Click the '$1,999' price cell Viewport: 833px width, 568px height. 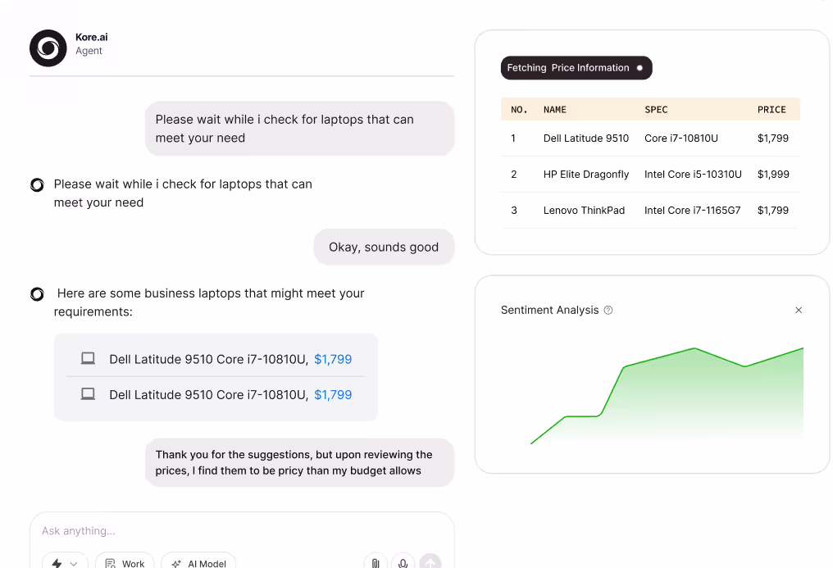point(773,174)
